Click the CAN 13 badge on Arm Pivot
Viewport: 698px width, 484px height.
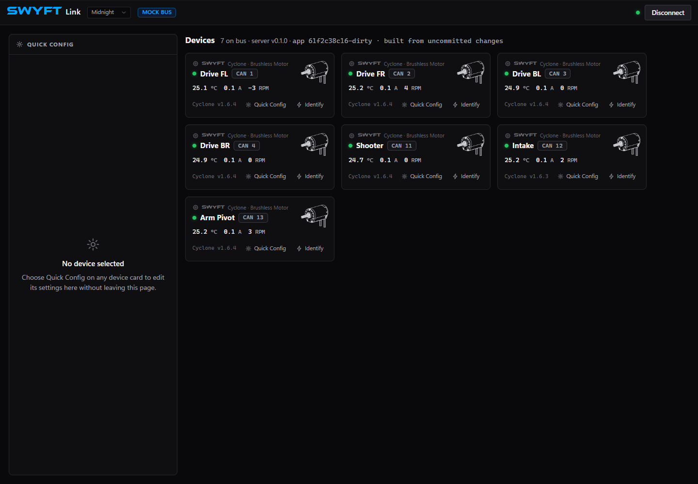click(x=254, y=218)
